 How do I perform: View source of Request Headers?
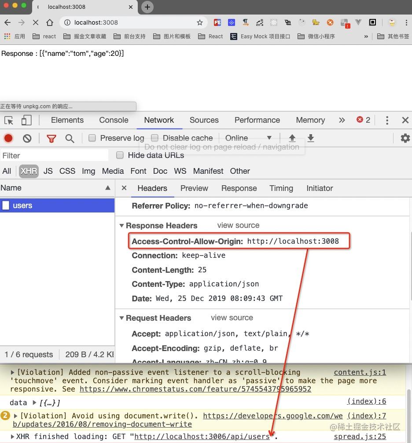coord(232,318)
